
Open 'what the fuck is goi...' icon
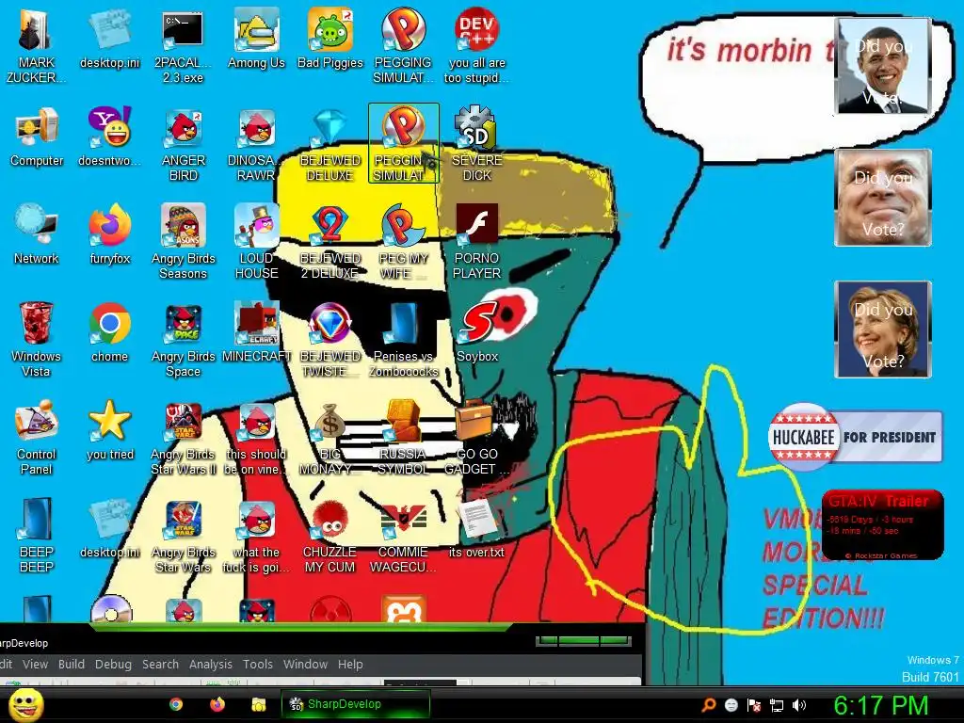tap(256, 536)
